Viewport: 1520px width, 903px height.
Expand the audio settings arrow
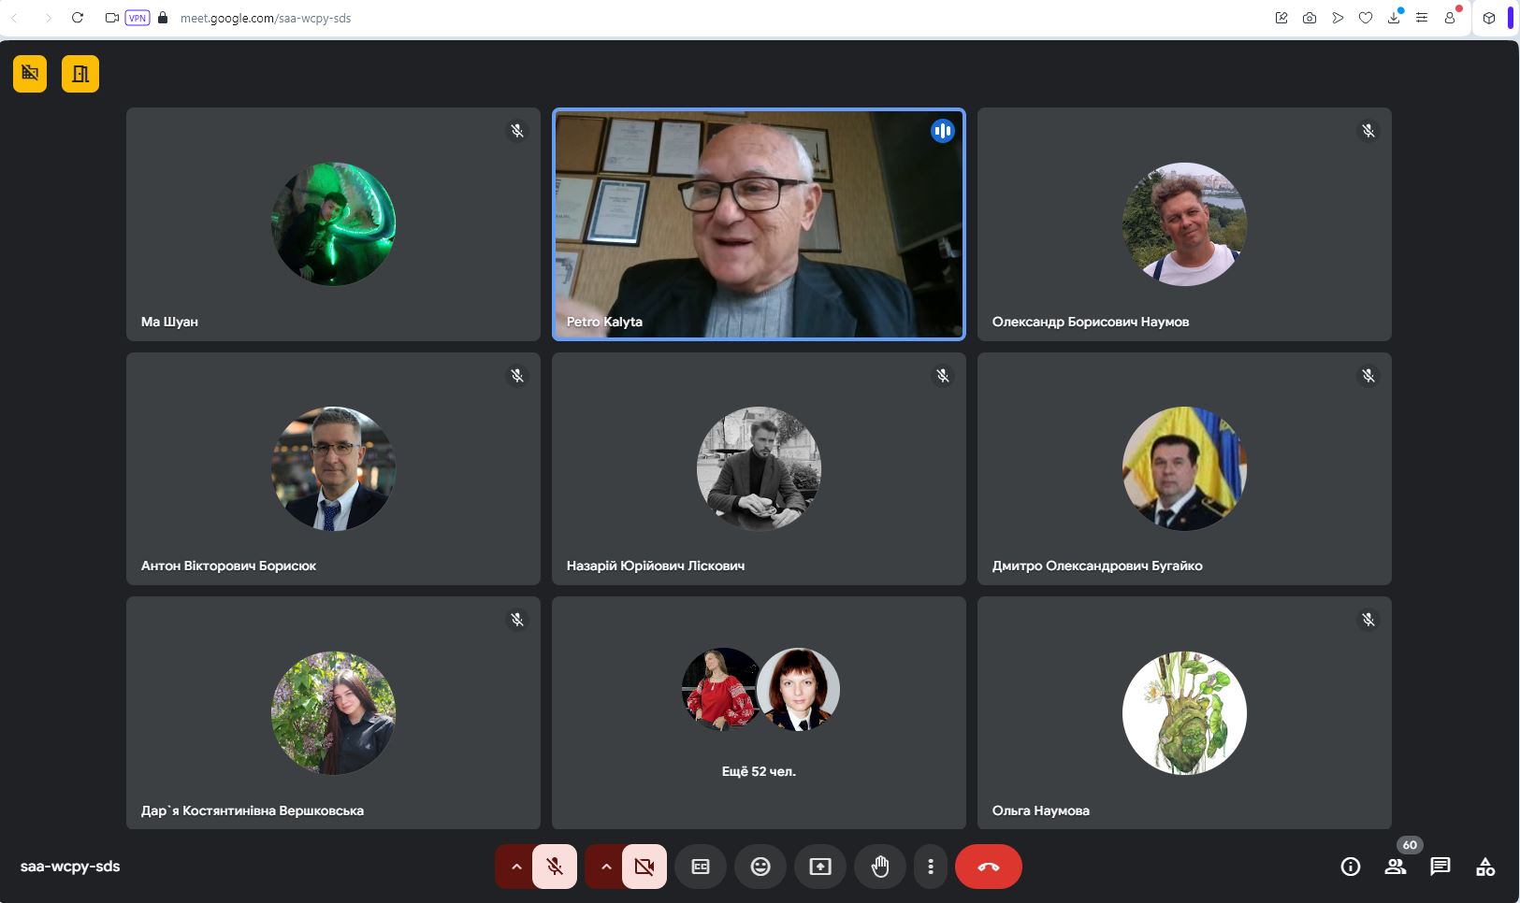515,867
